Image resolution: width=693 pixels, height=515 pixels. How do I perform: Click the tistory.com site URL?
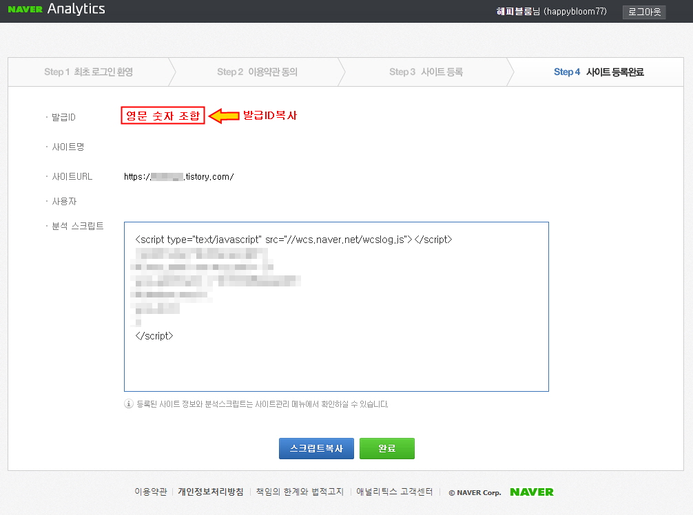179,176
